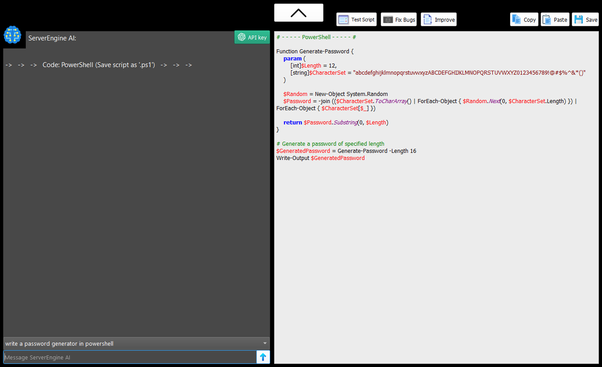This screenshot has width=602, height=367.
Task: Click the Fix Bugs button
Action: [399, 20]
